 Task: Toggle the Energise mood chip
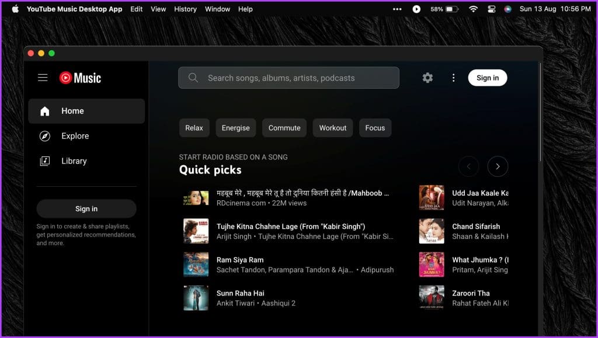click(235, 128)
